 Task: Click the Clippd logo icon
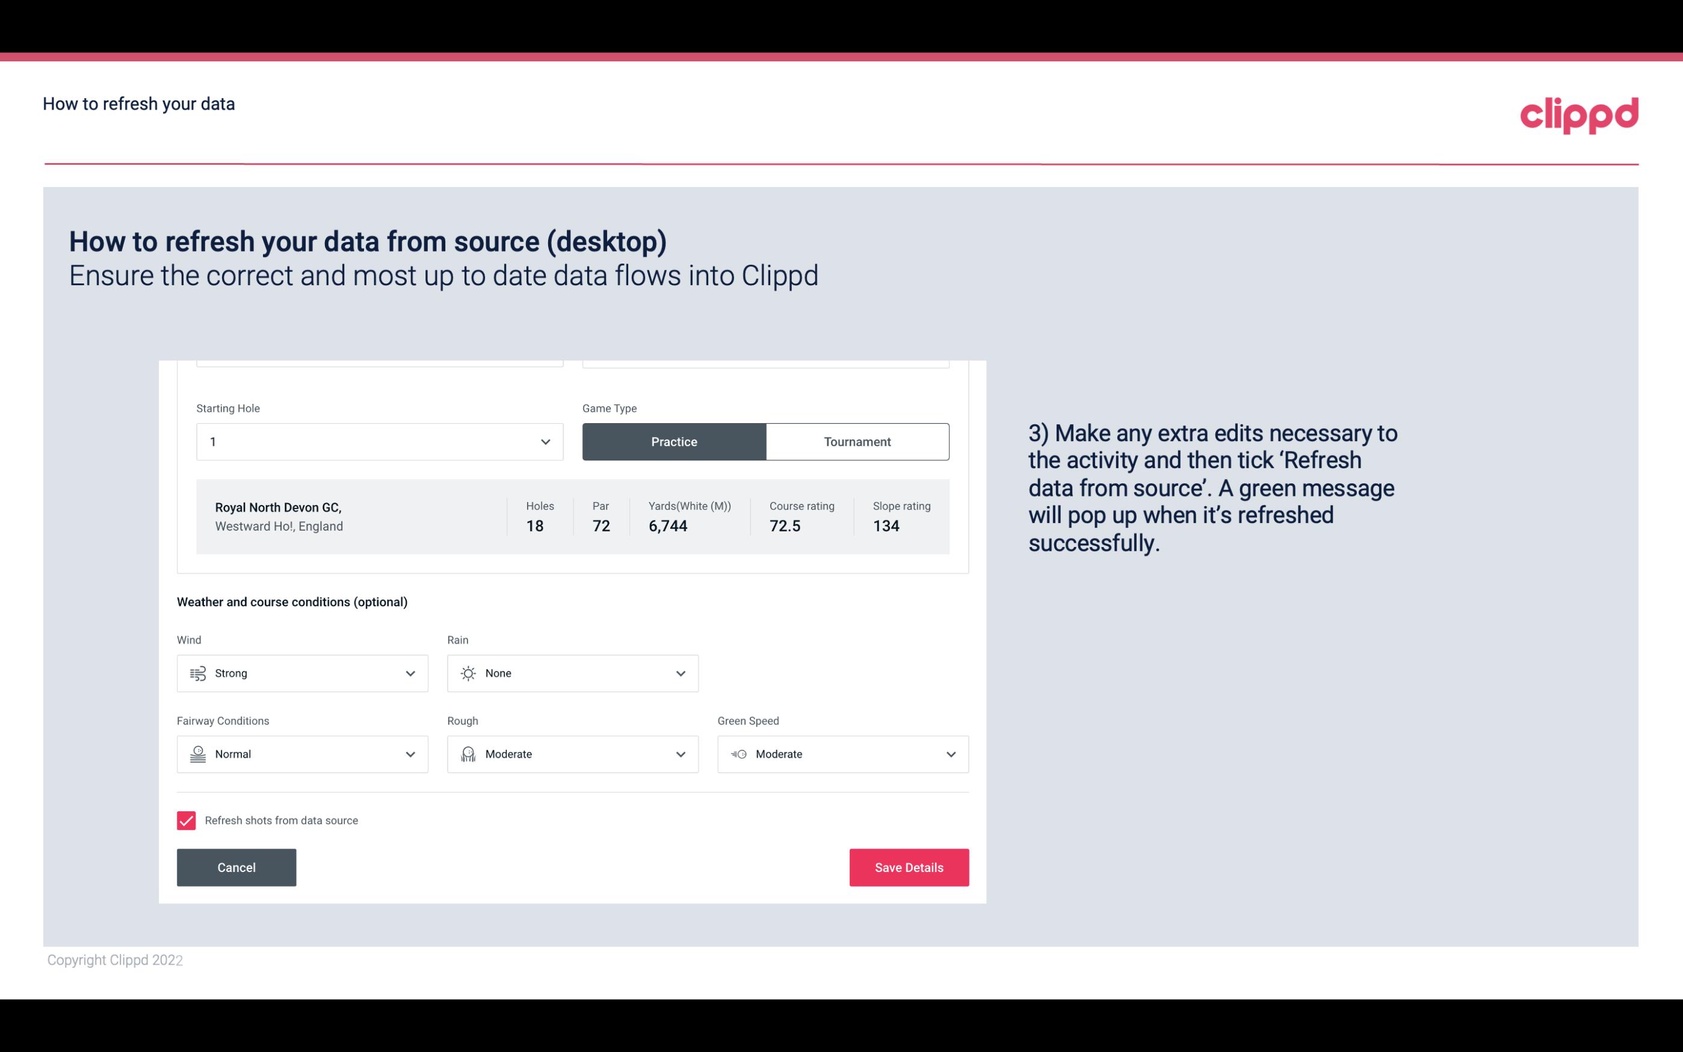(1579, 113)
